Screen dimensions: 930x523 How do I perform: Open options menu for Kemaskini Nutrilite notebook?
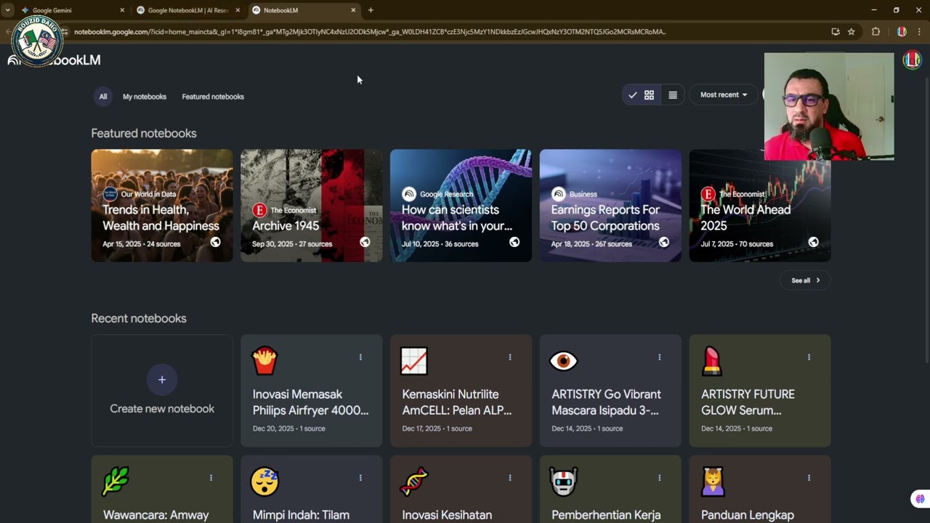510,357
